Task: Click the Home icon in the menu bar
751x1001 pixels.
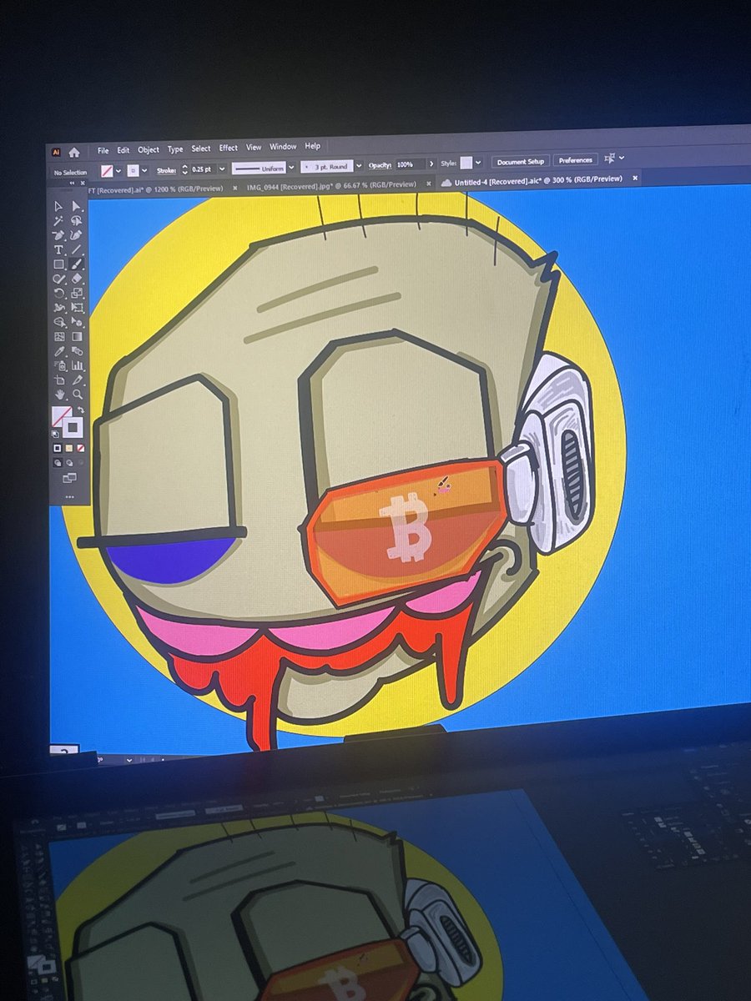Action: 74,152
